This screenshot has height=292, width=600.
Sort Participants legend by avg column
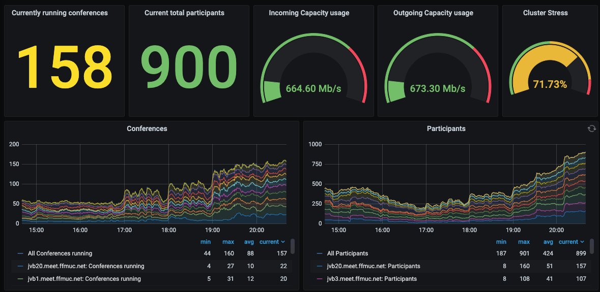(x=548, y=242)
